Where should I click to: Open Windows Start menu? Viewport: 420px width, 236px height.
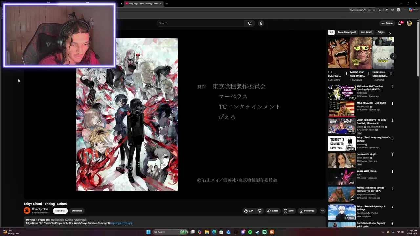coord(148,232)
